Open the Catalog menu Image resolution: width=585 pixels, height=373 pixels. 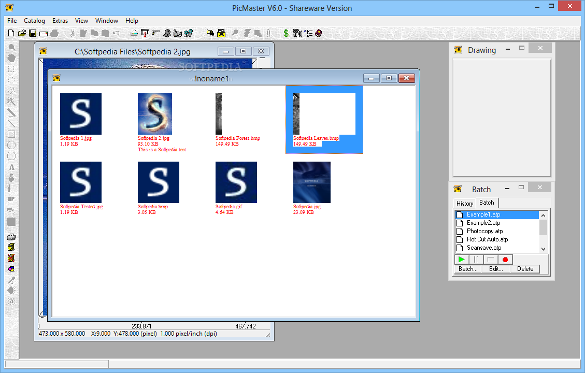[x=34, y=21]
